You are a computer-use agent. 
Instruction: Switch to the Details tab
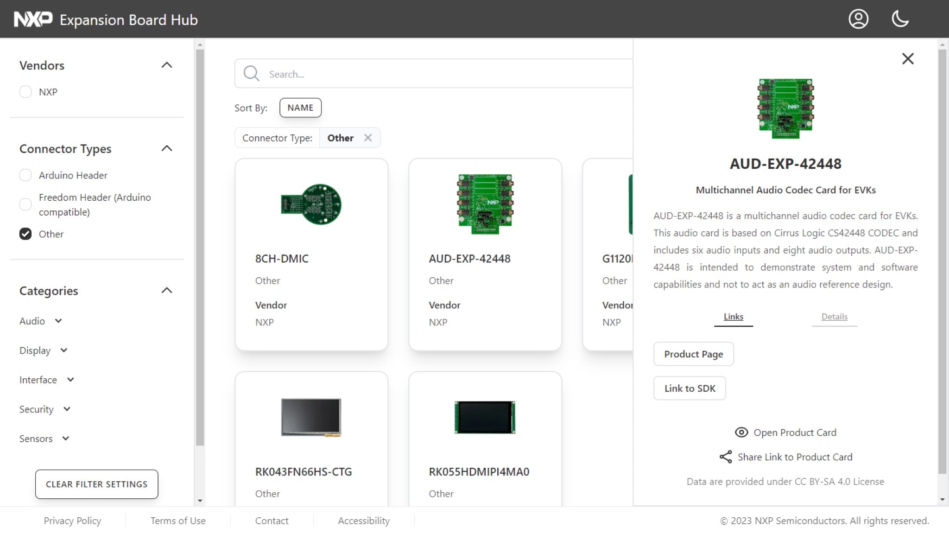click(x=834, y=317)
